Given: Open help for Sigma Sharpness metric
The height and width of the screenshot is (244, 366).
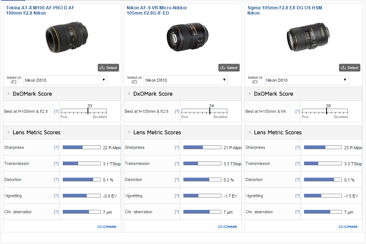Looking at the screenshot, I should (298, 147).
